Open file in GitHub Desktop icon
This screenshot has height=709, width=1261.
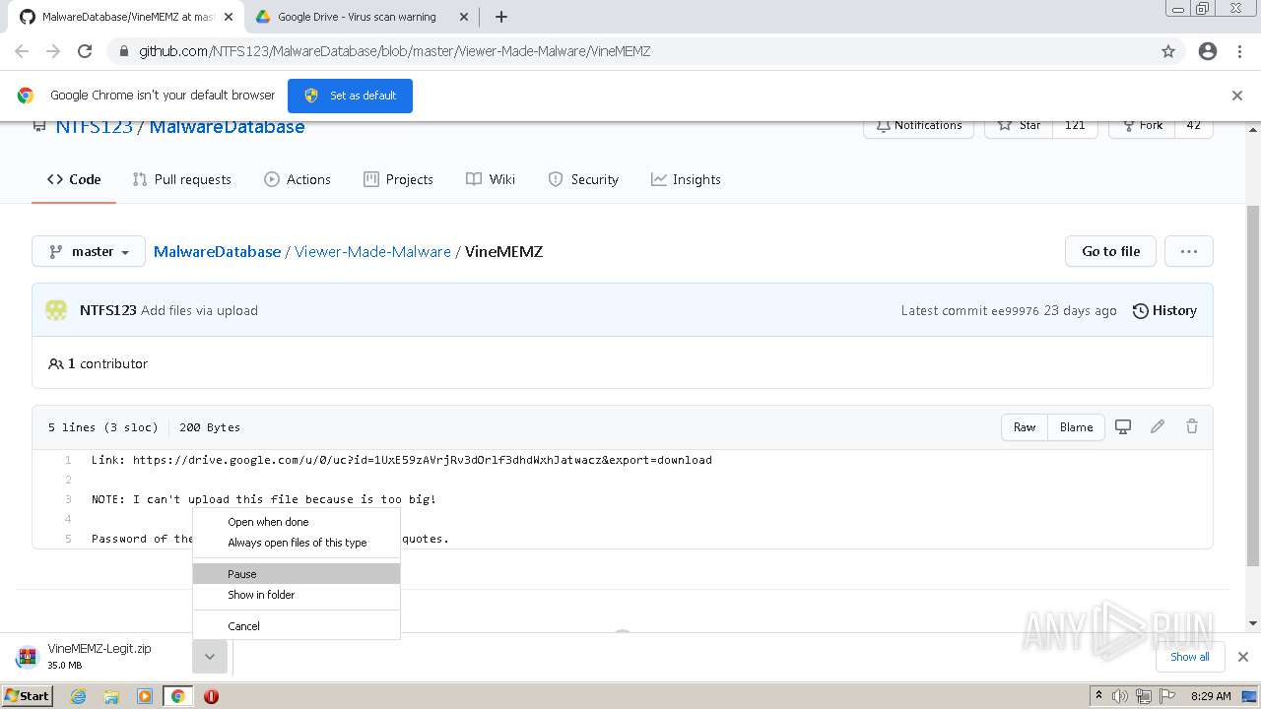1123,426
